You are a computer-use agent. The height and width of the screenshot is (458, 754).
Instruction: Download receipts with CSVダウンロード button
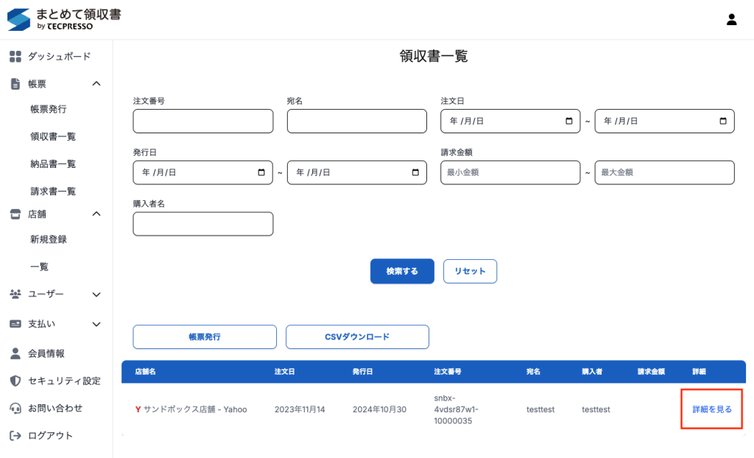pos(357,337)
